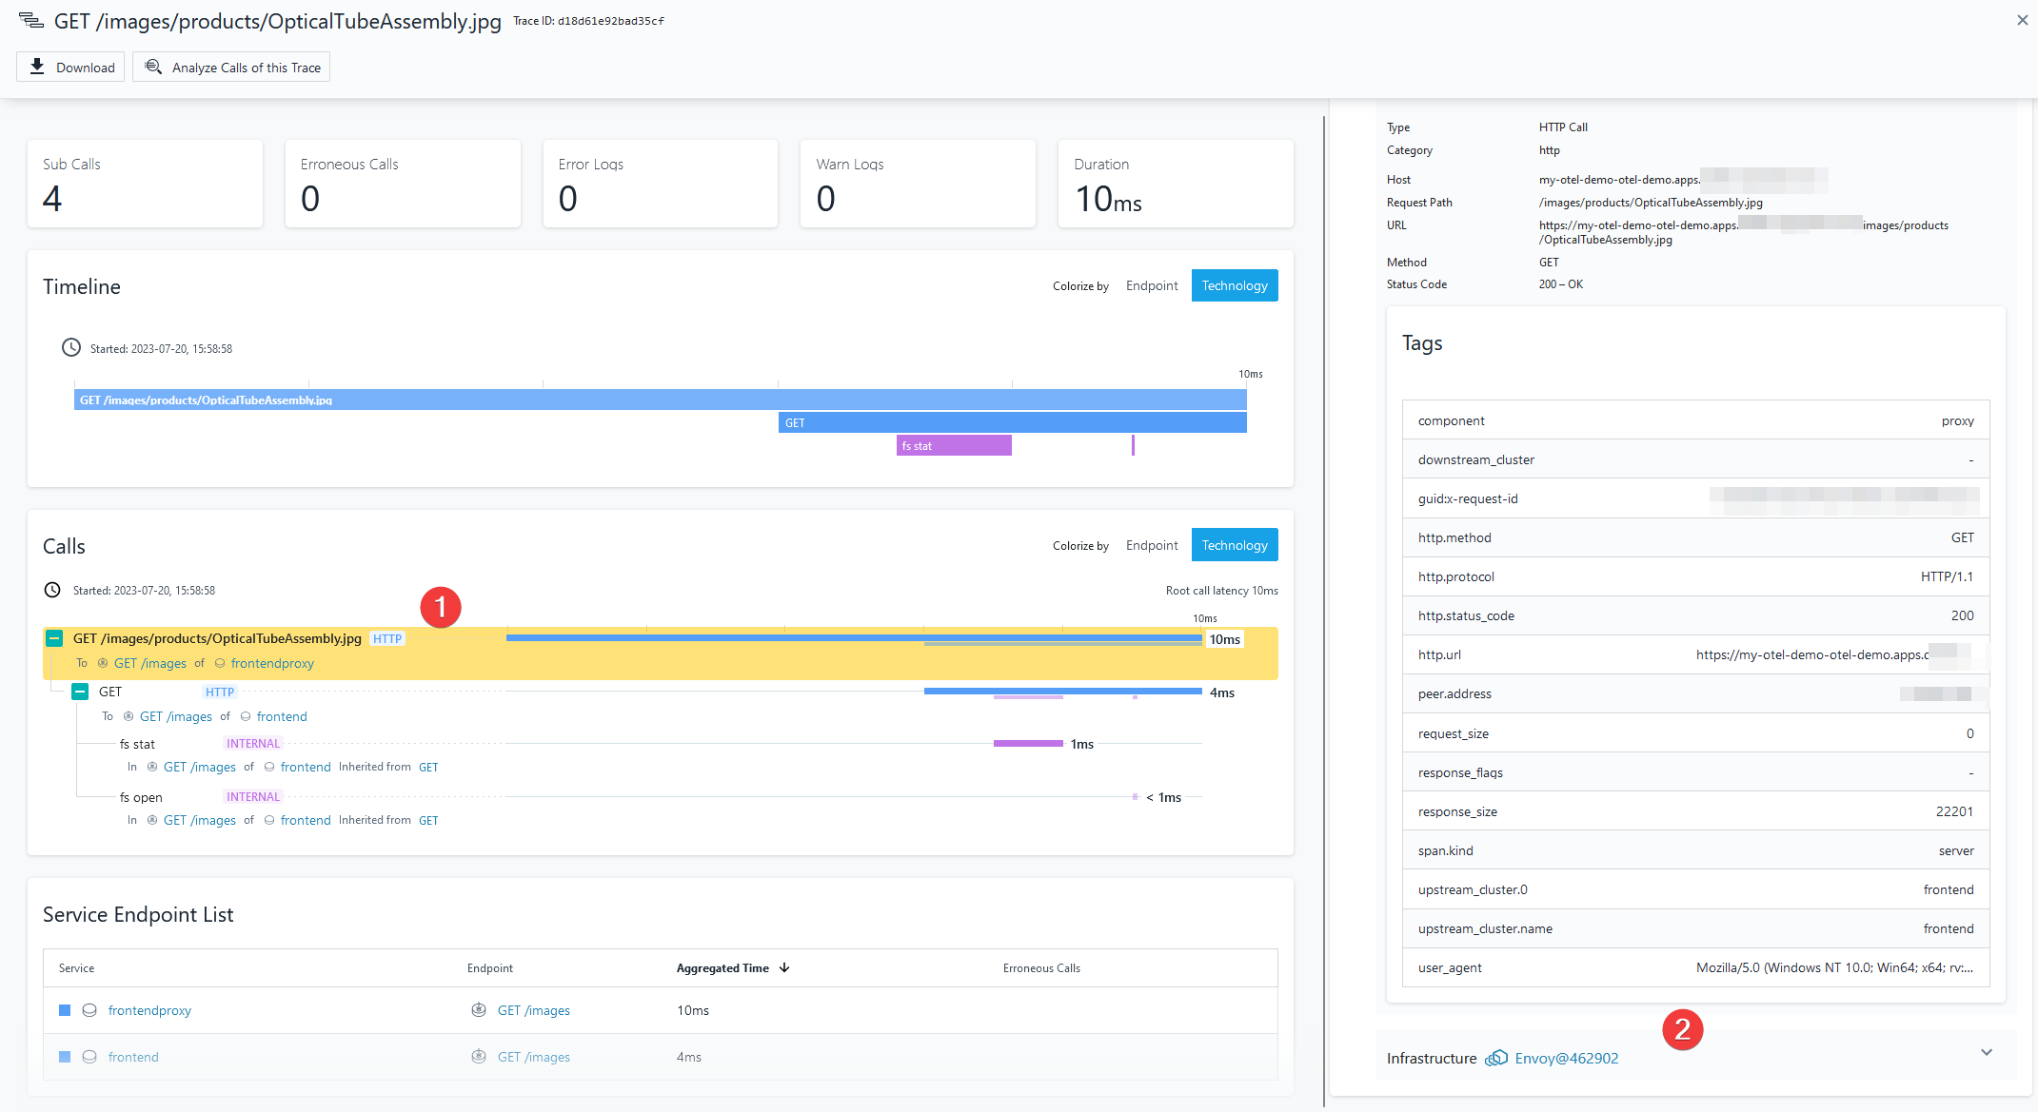
Task: Colorize Timeline by Technology
Action: pos(1235,285)
